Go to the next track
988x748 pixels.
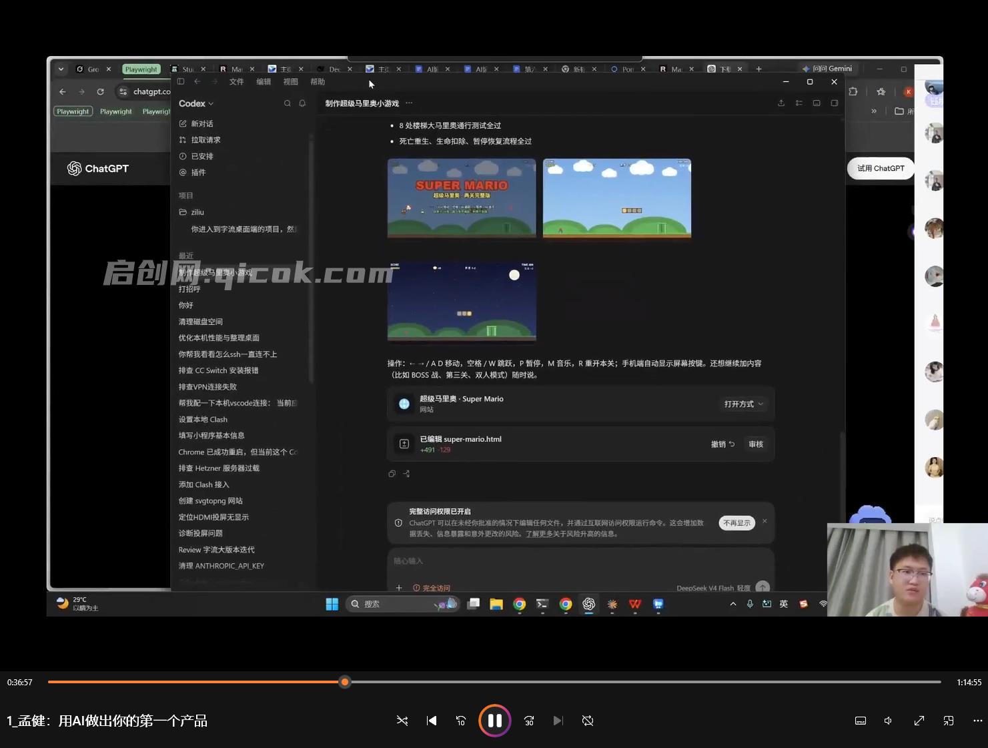558,721
